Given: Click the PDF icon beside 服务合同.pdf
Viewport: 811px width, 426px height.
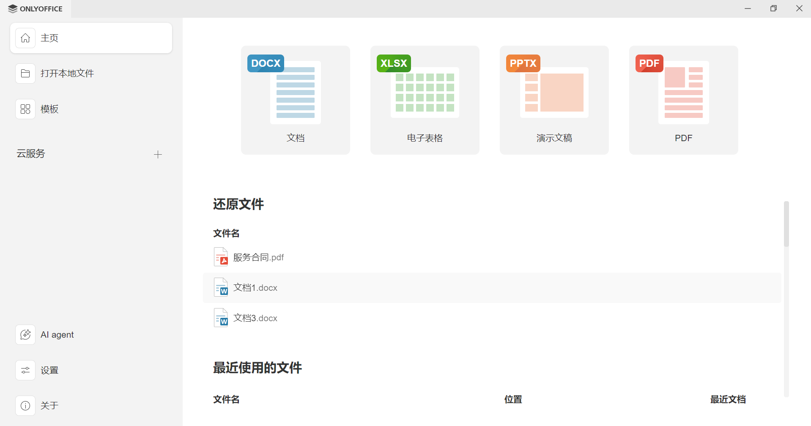Looking at the screenshot, I should click(x=221, y=257).
